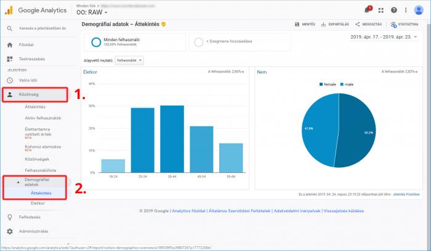Screen dimensions: 431x251
Task: Click the Exportálás export icon
Action: pos(324,25)
